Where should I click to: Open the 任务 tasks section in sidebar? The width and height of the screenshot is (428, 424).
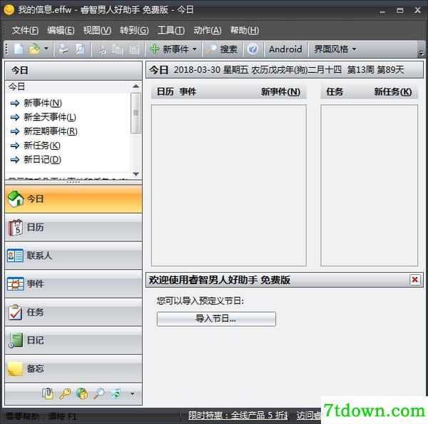pyautogui.click(x=73, y=312)
